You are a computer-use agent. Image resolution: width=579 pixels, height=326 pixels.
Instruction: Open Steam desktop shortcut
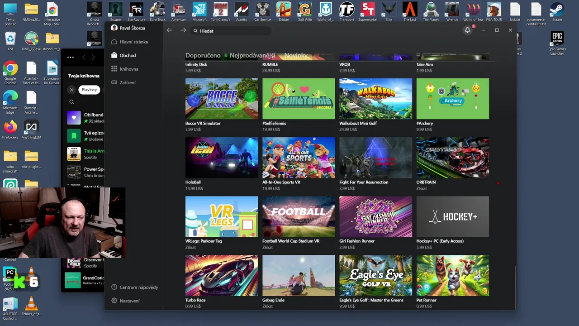click(557, 12)
